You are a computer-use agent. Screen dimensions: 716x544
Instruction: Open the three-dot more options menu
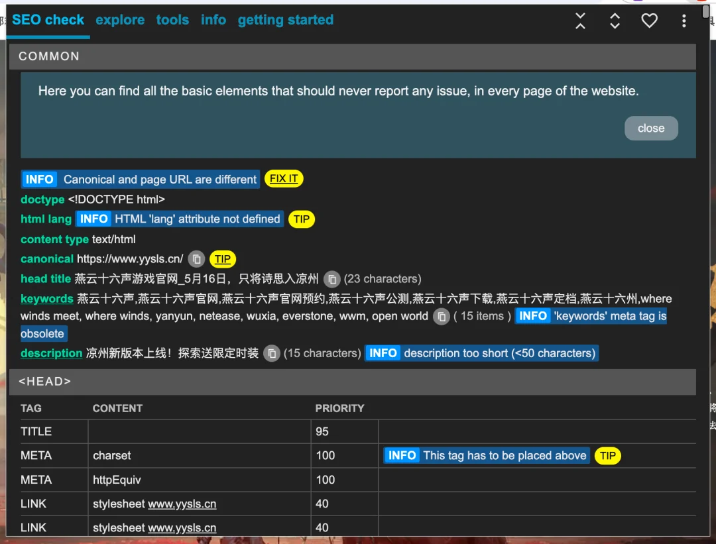(684, 21)
